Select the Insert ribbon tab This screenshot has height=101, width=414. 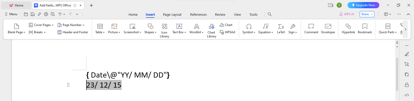tap(150, 14)
